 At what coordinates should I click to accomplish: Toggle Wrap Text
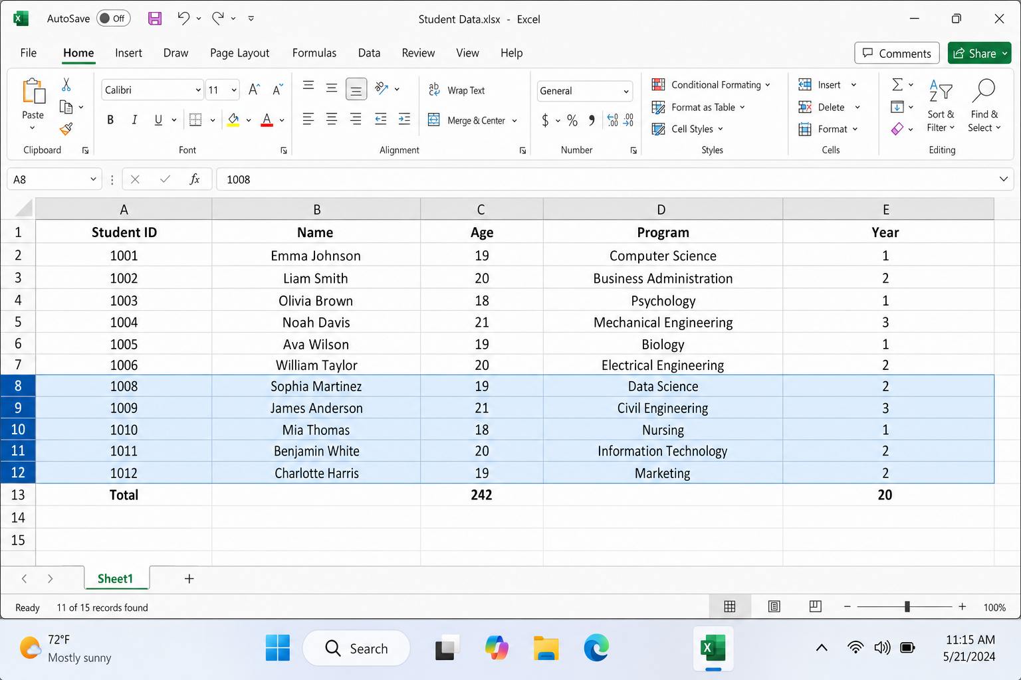point(457,90)
